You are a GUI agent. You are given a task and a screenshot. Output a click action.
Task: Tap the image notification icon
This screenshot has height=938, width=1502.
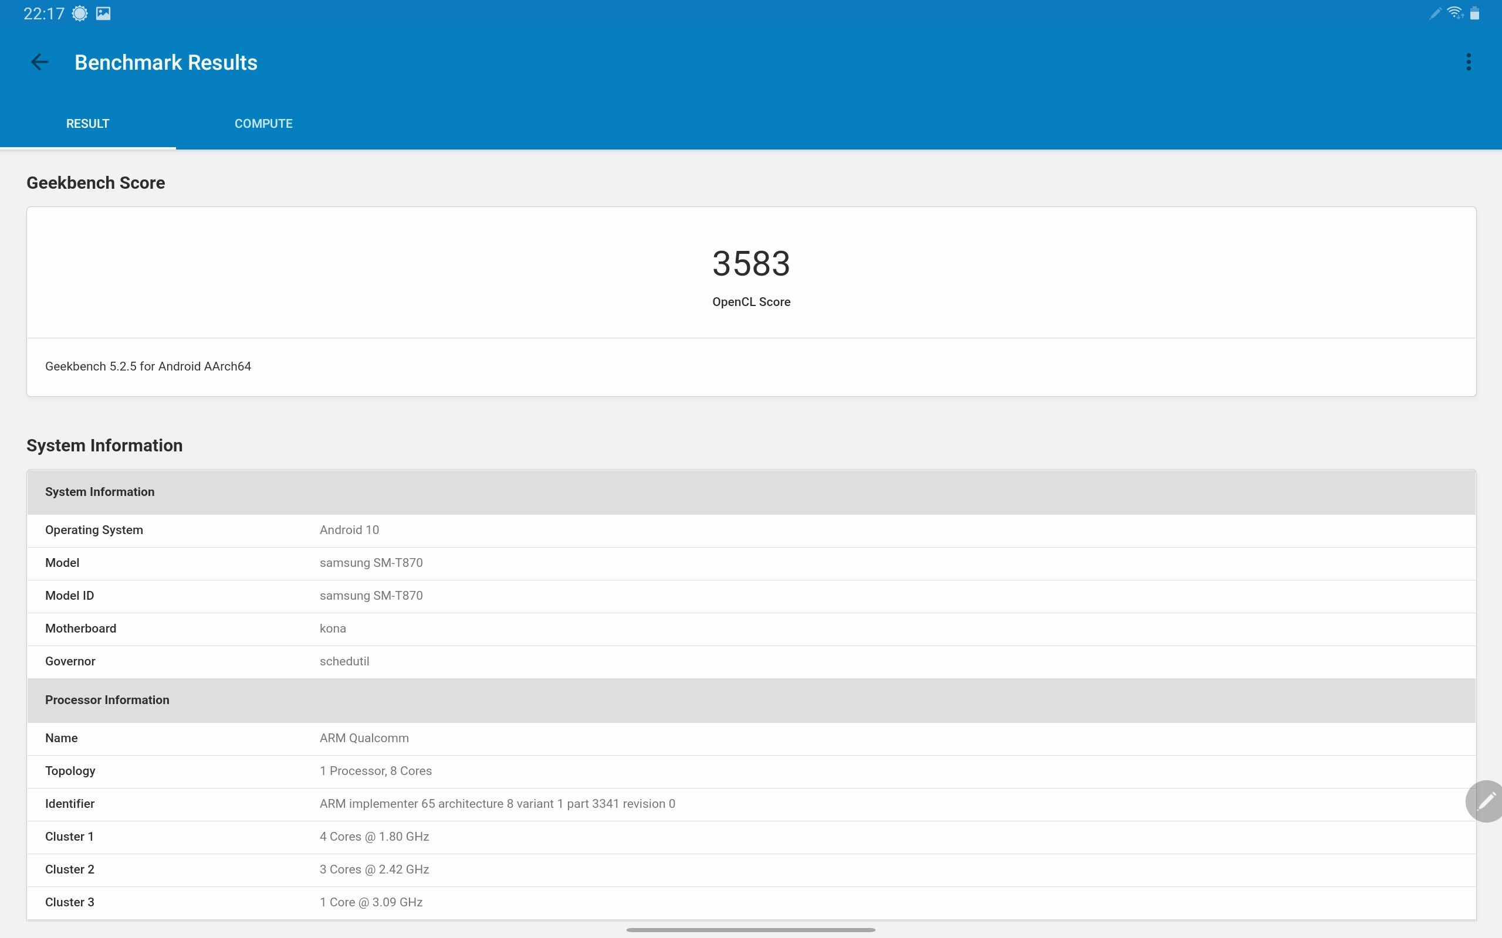click(104, 13)
